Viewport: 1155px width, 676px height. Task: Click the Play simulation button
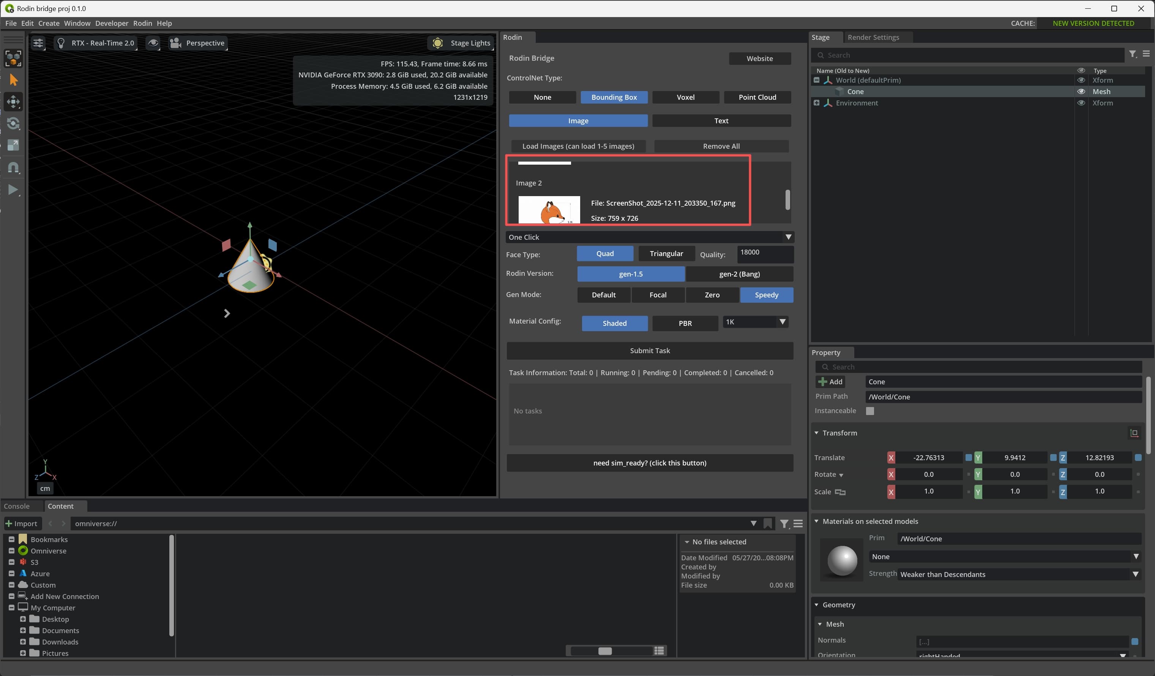point(13,189)
